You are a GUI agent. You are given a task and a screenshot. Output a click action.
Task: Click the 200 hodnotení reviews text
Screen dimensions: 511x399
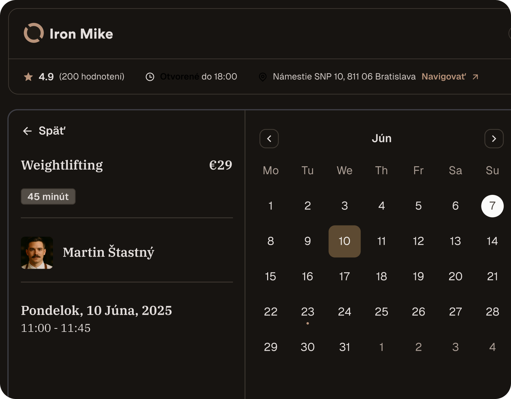coord(92,77)
